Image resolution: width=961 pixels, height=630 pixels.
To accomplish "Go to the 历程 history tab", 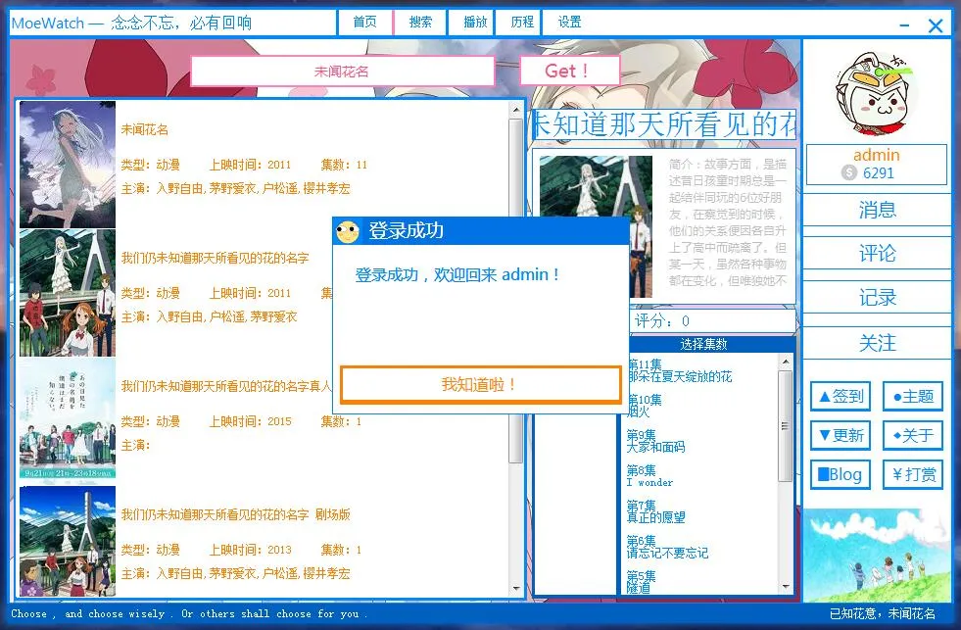I will [522, 23].
